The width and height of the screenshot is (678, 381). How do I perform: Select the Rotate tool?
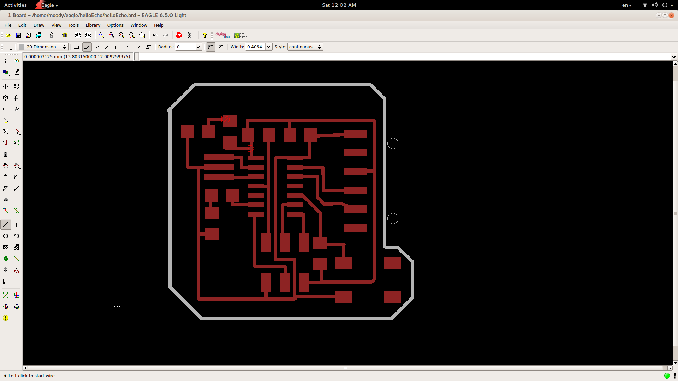coord(17,98)
